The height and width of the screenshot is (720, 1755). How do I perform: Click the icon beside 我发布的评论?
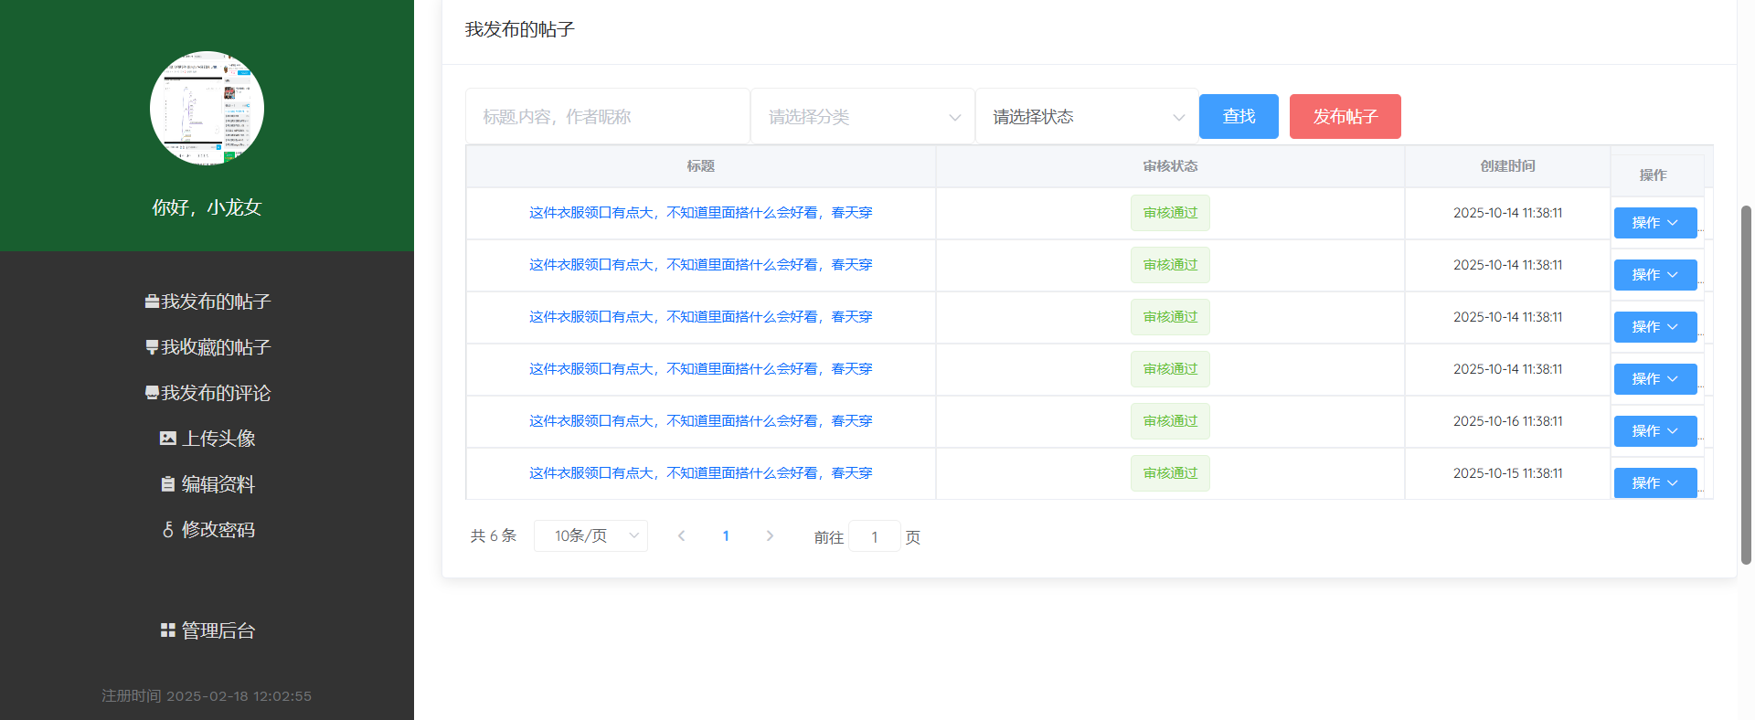[152, 393]
